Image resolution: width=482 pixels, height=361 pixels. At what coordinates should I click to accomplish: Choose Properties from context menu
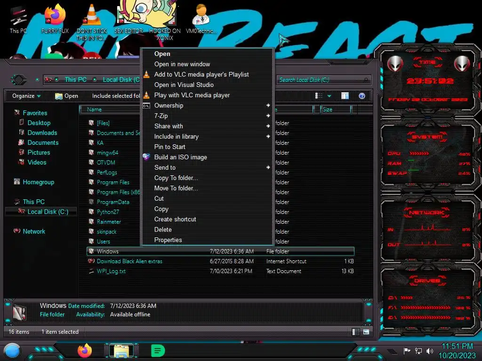(209, 240)
